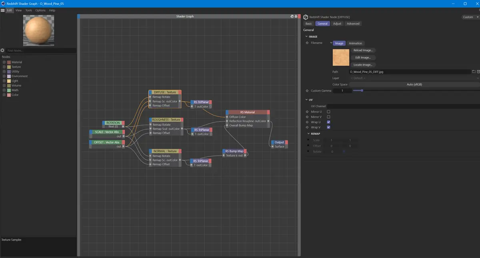Expand the Texture node category
Image resolution: width=480 pixels, height=258 pixels.
(x=4, y=67)
